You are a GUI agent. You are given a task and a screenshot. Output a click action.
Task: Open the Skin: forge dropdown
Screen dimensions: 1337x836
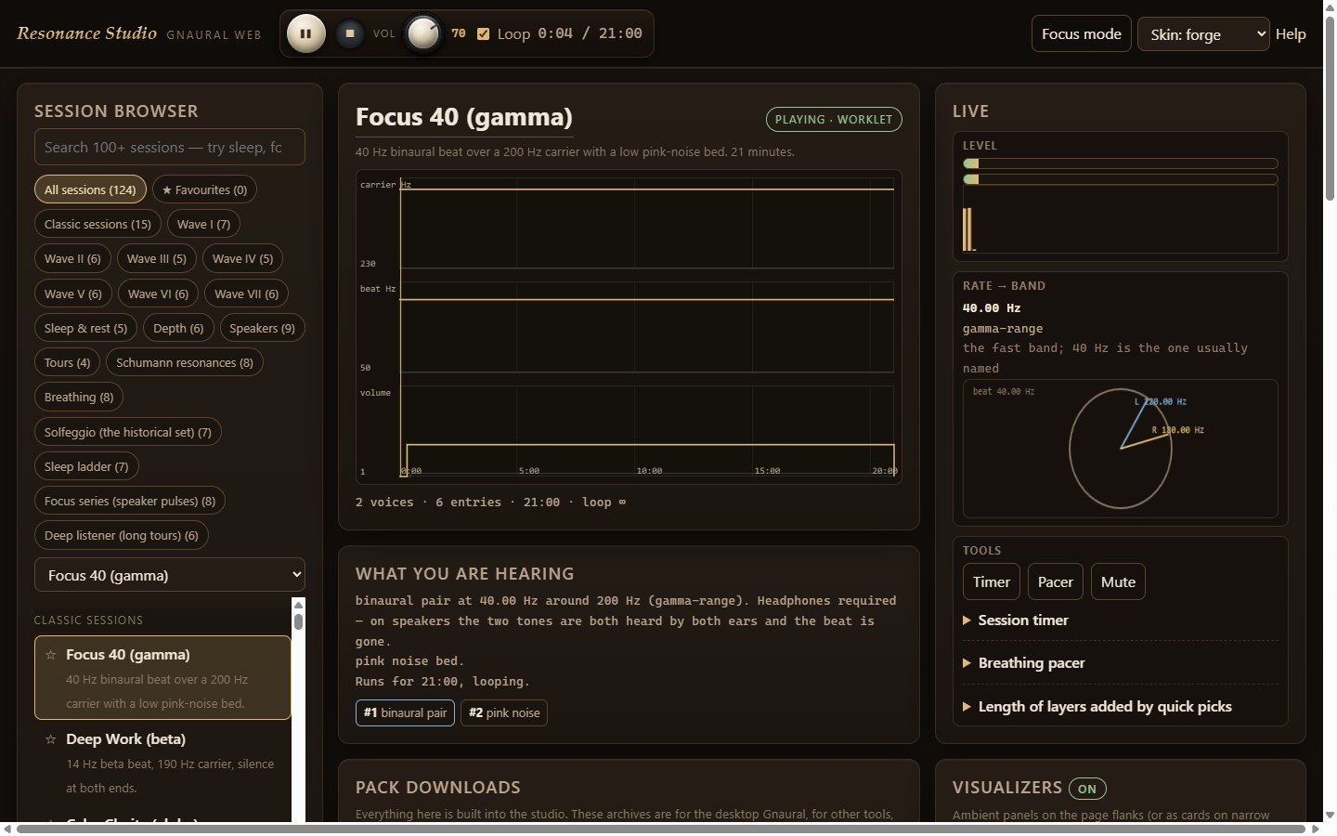pos(1203,34)
